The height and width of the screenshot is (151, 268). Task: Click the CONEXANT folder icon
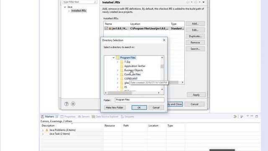(x=121, y=78)
